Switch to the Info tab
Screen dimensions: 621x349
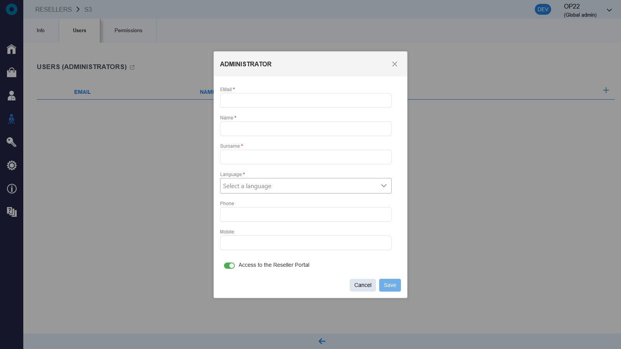pos(41,31)
